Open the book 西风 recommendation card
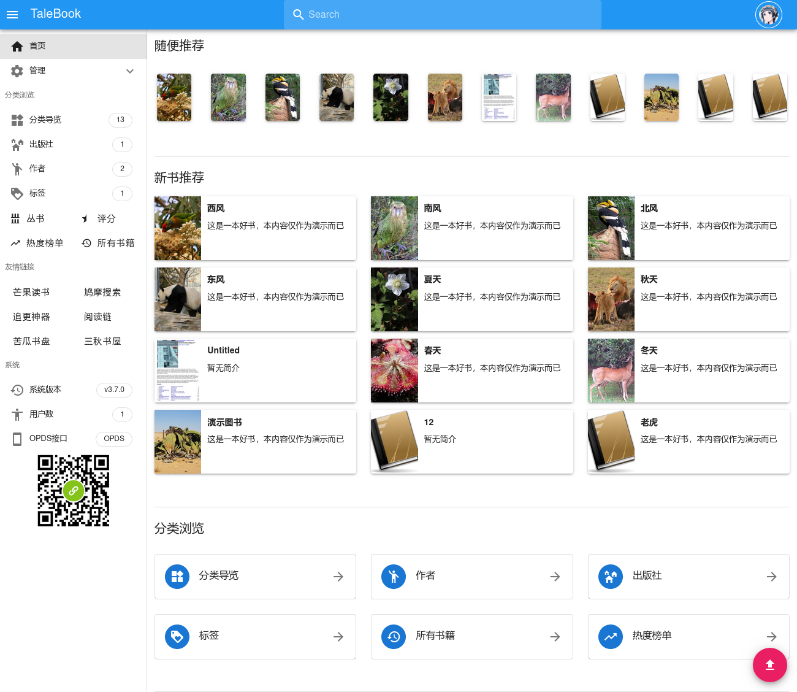This screenshot has height=692, width=797. [x=255, y=228]
